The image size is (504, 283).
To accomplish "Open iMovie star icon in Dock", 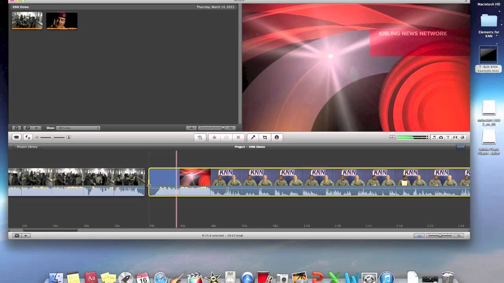I will coord(213,277).
